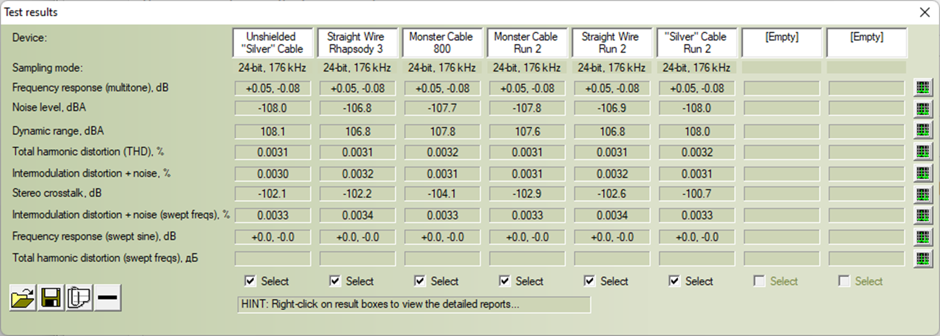Click IMD swept freqs value for Straight Wire Rhapsody 3
Viewport: 940px width, 336px height.
[357, 215]
